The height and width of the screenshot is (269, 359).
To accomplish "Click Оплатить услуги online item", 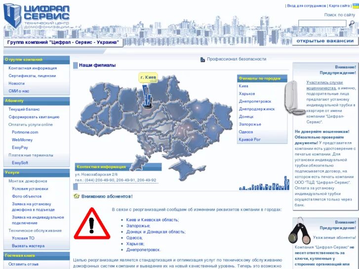I will pyautogui.click(x=31, y=124).
